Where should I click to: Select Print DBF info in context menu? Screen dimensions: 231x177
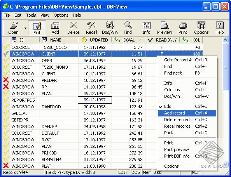click(x=187, y=156)
